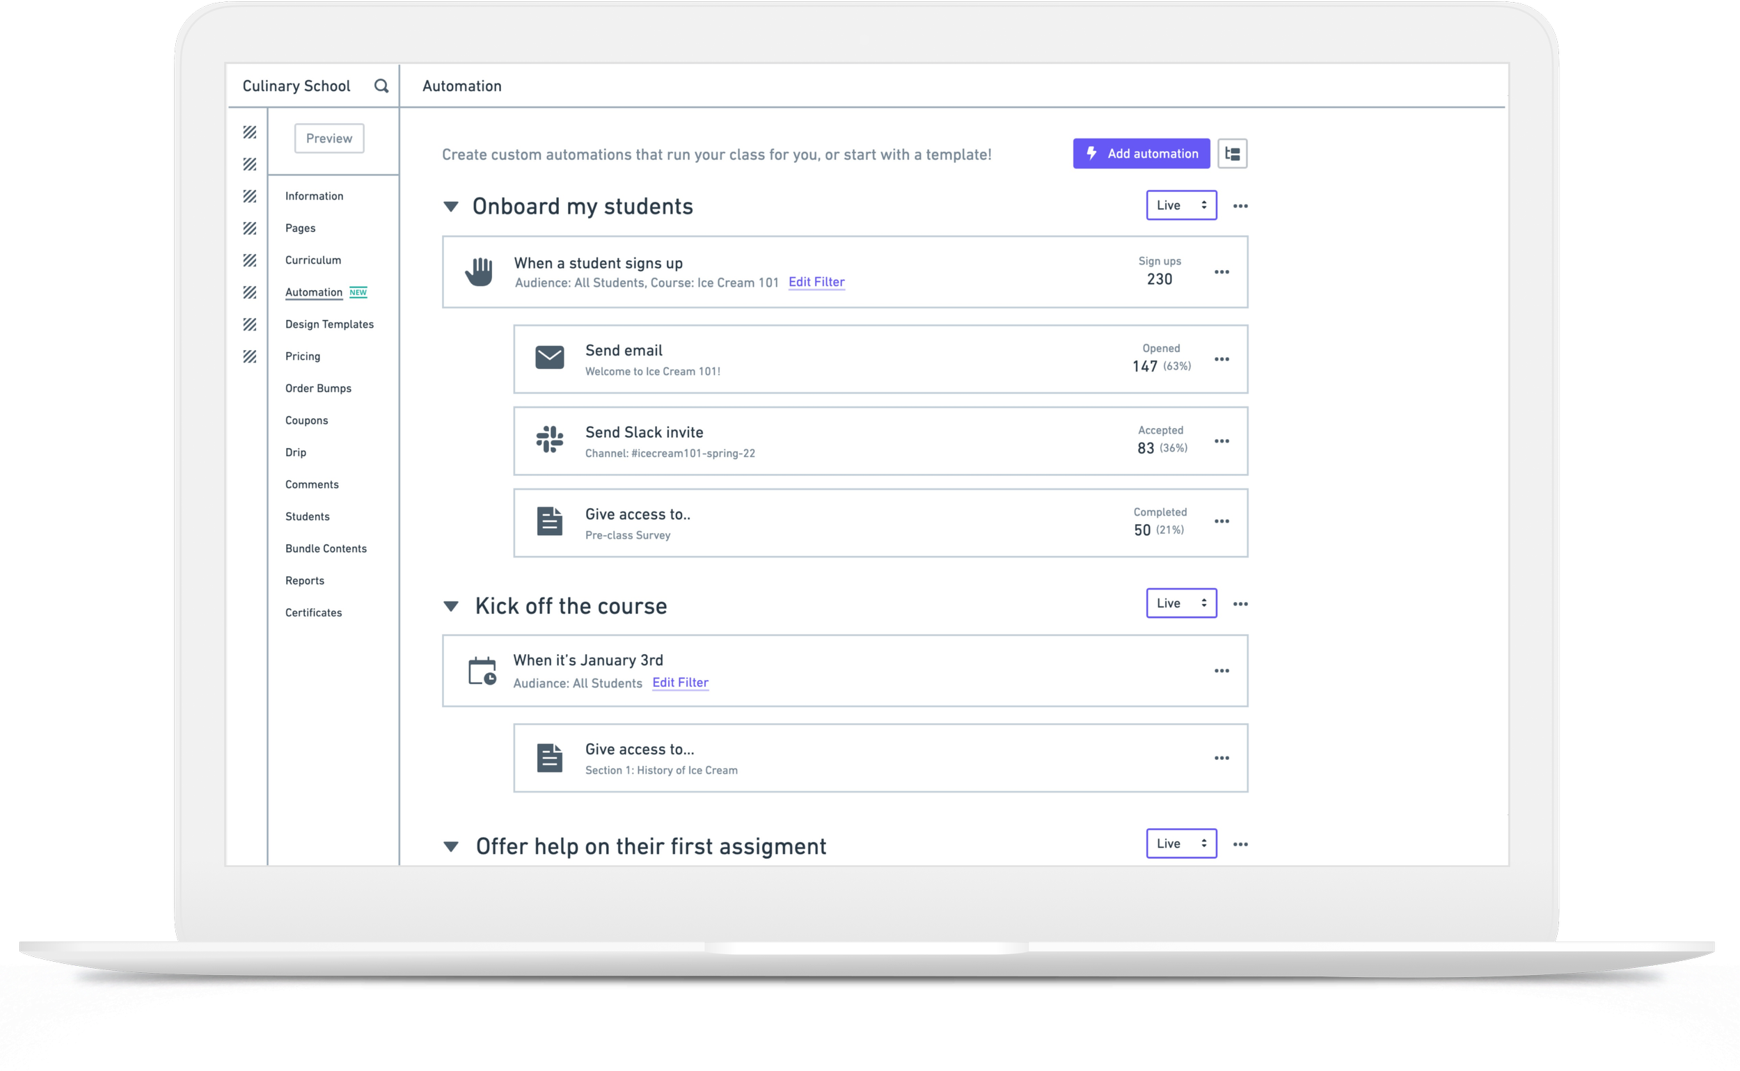Go to Design Templates in sidebar
This screenshot has width=1740, height=1071.
coord(329,324)
